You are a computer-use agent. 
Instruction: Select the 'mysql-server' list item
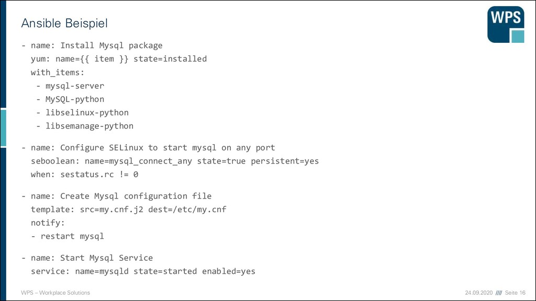coord(70,86)
